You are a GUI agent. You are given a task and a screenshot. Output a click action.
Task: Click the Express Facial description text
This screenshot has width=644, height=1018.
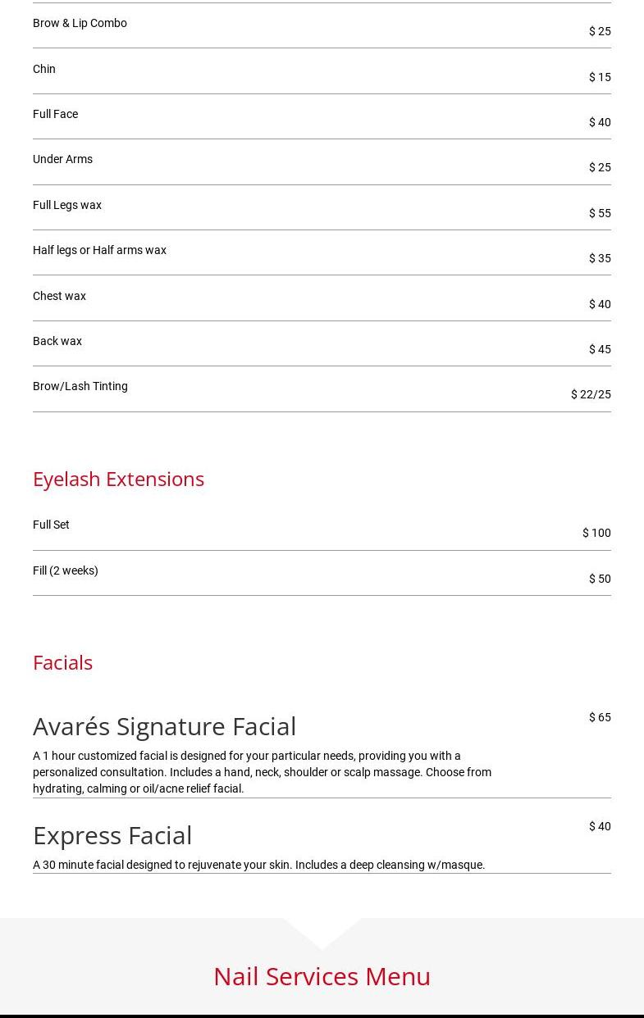pos(259,865)
